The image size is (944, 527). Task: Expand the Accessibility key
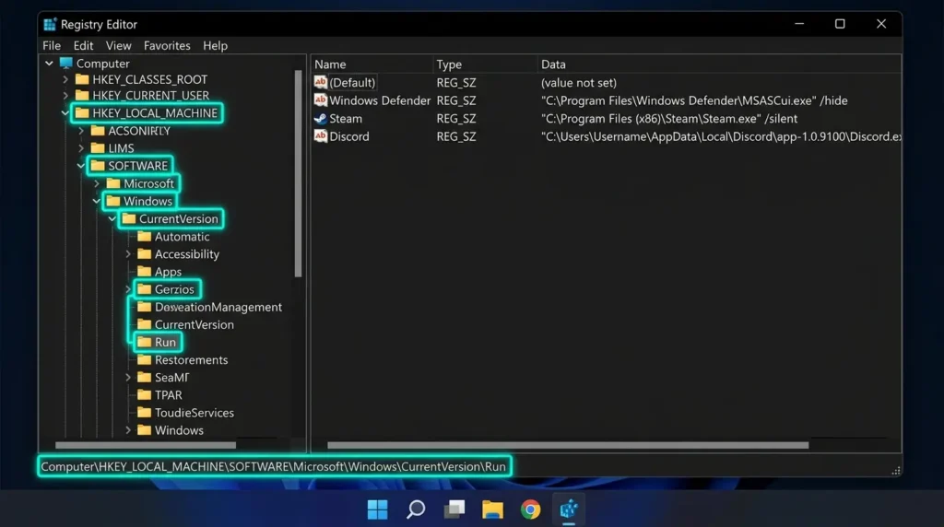(x=128, y=254)
